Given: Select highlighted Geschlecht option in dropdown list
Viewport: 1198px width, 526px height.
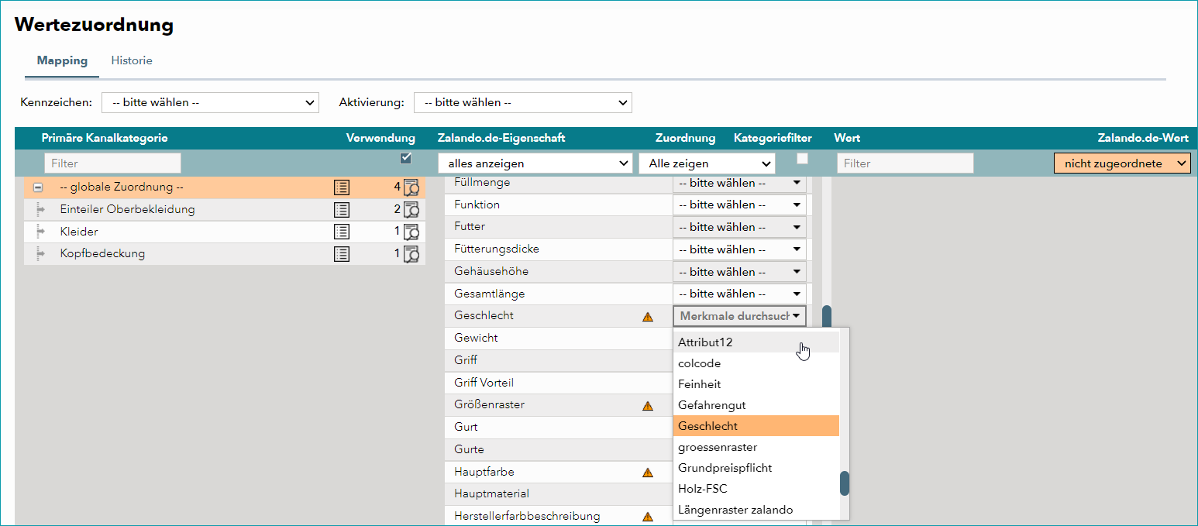Looking at the screenshot, I should (x=756, y=426).
